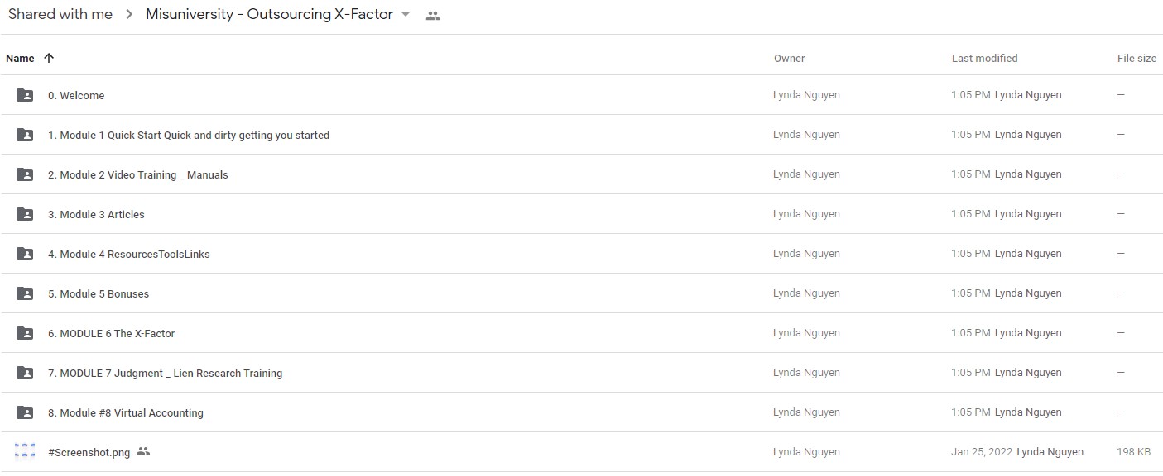Click the #Screenshot.png file thumbnail icon
The image size is (1163, 476).
(26, 451)
